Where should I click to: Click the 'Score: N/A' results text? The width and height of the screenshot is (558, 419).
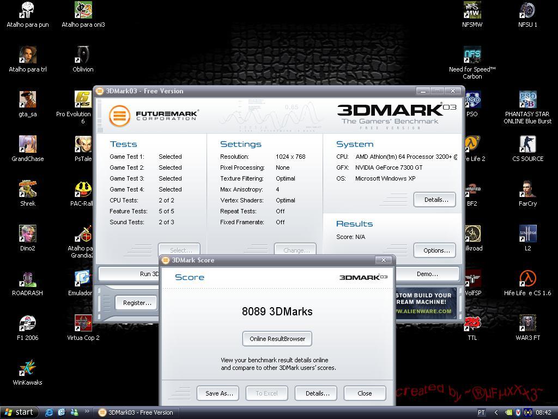[x=350, y=237]
